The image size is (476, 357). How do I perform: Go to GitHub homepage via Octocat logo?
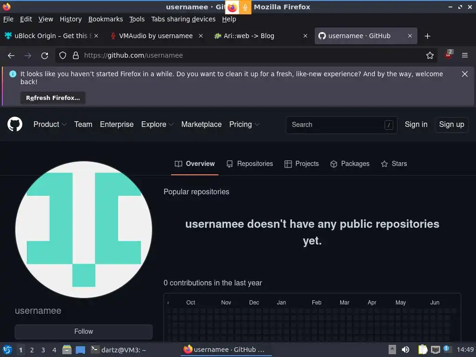pyautogui.click(x=15, y=124)
